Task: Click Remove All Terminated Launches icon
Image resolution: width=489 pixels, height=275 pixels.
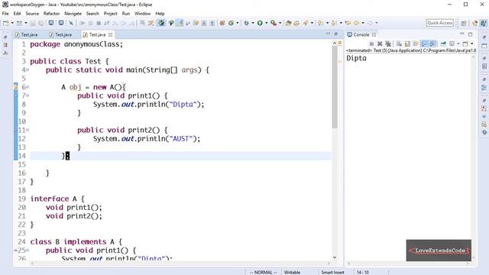Action: pos(387,44)
